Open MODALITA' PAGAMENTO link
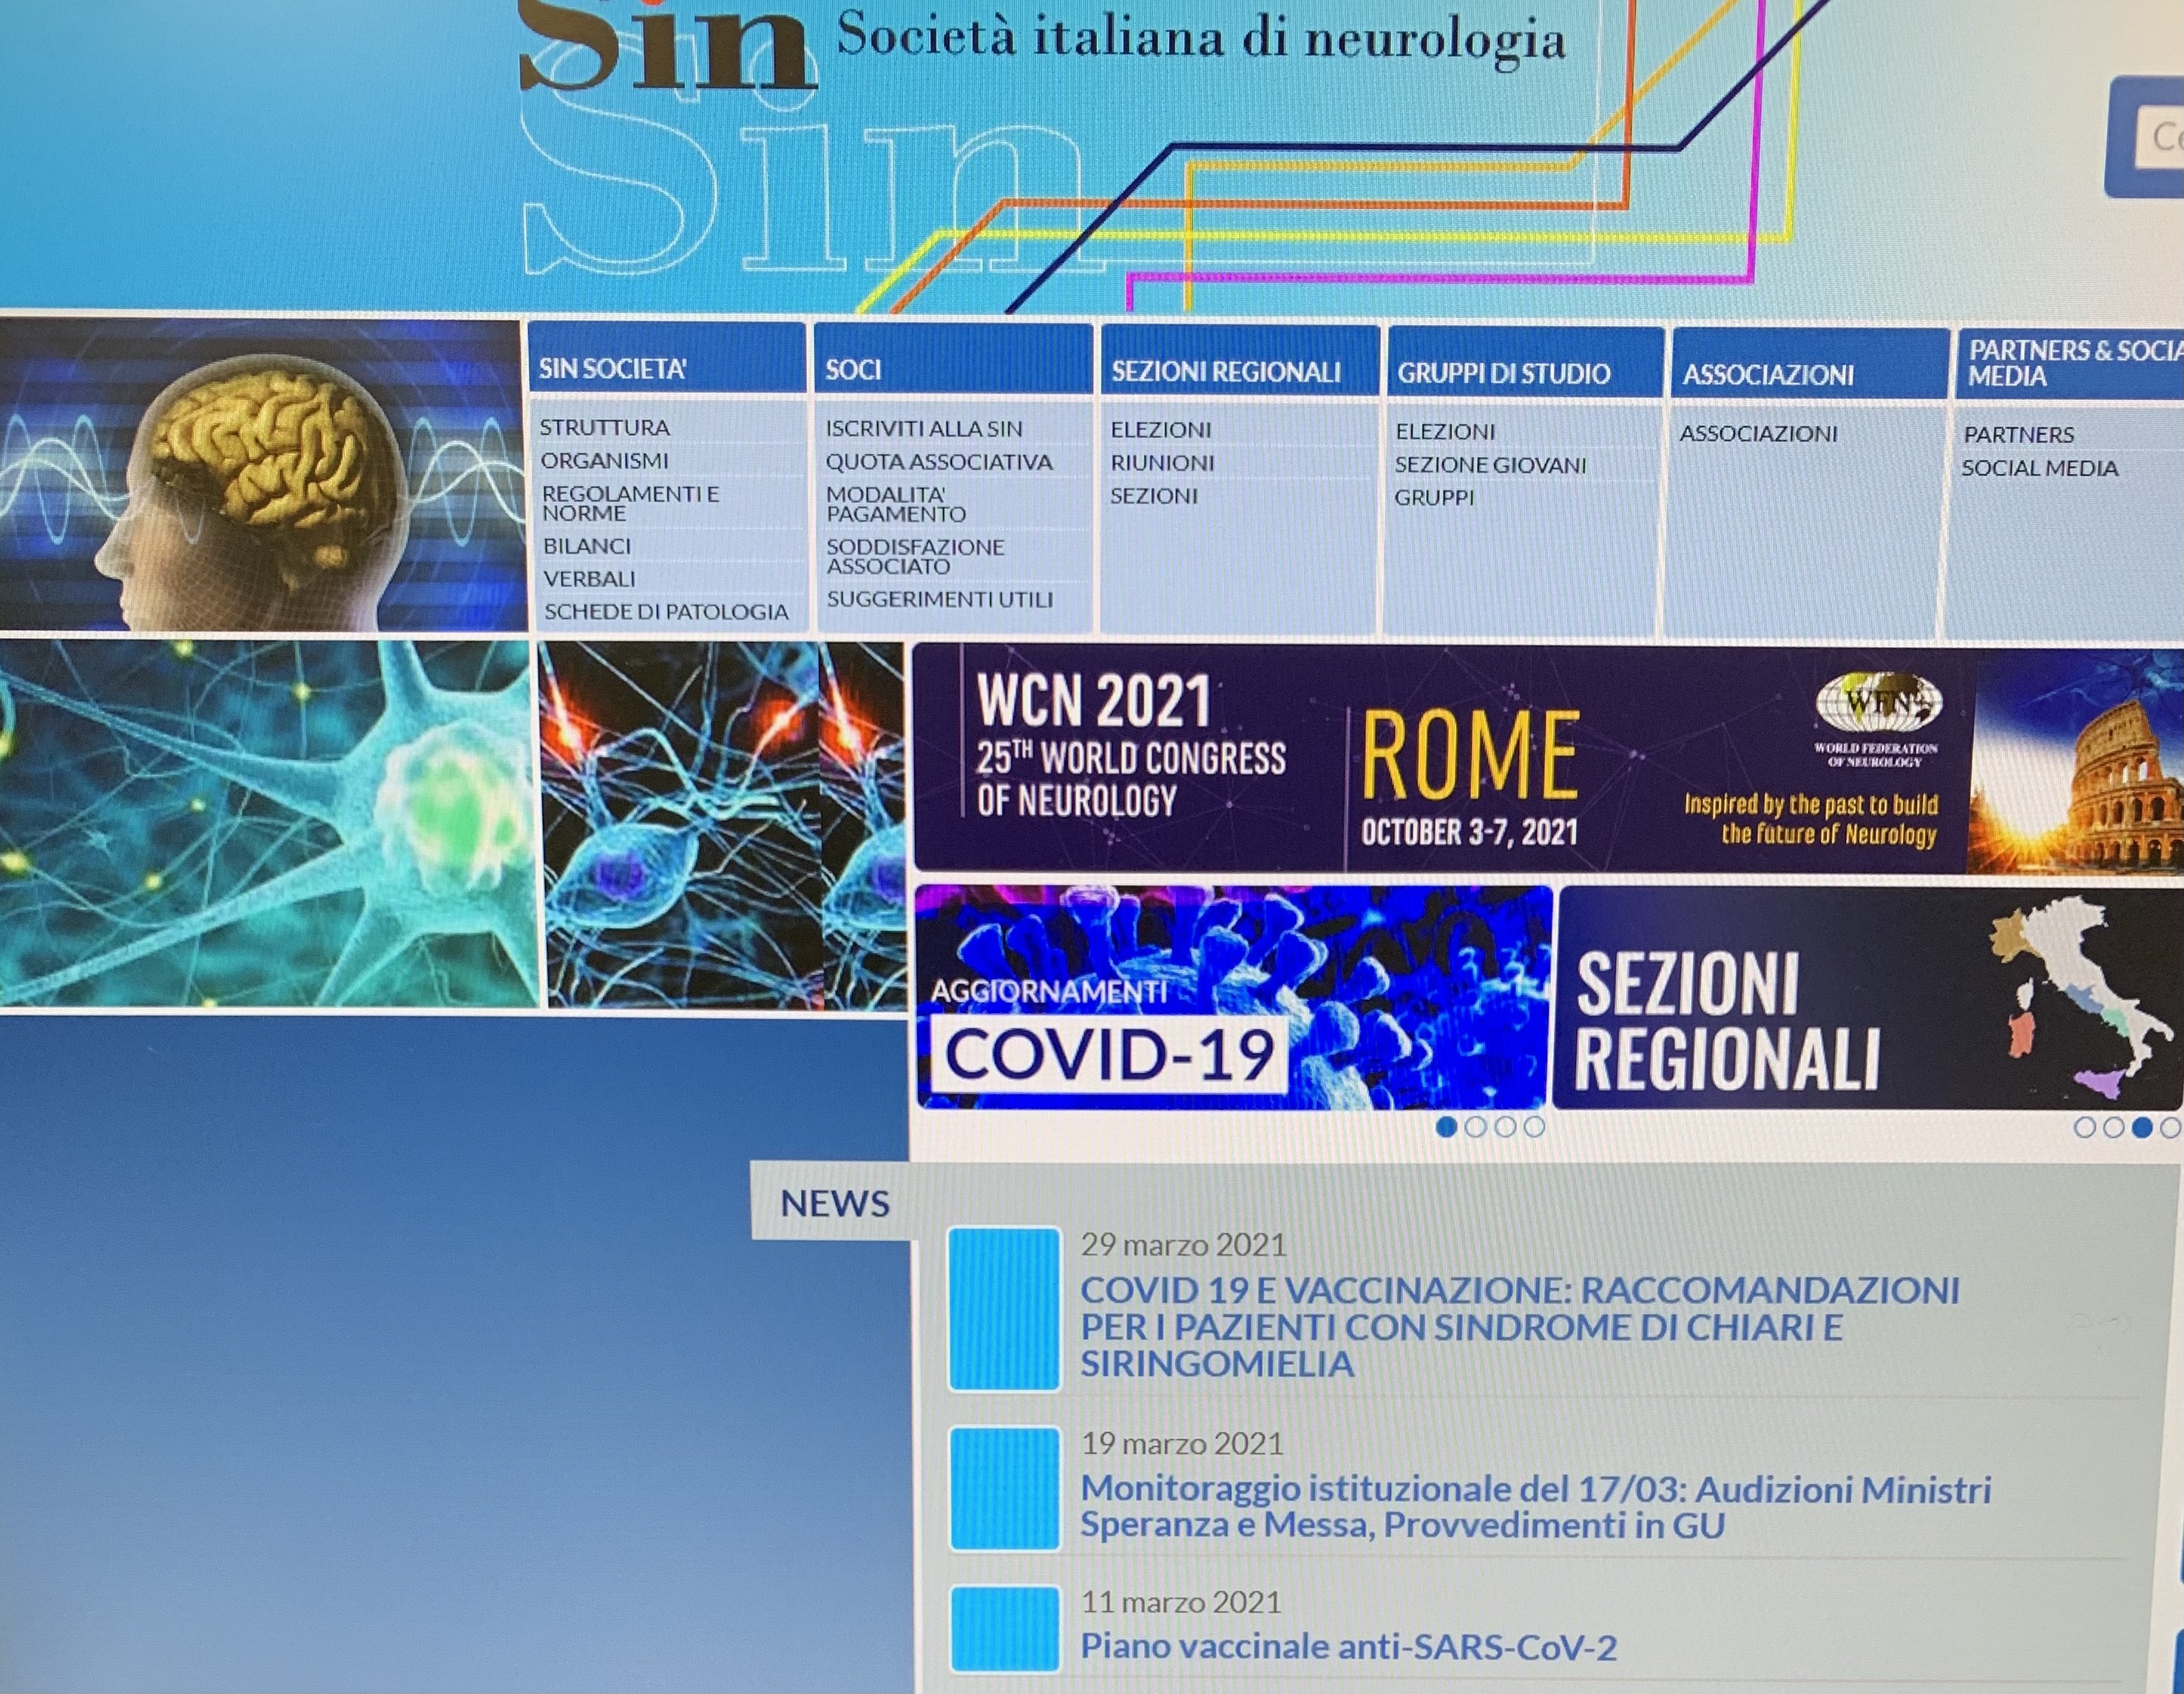The height and width of the screenshot is (1694, 2184). click(896, 504)
